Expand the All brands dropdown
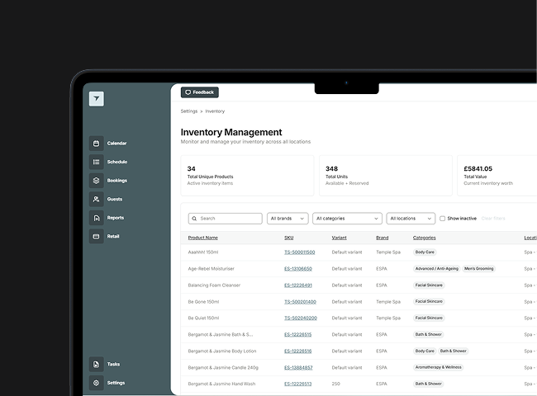537x396 pixels. tap(288, 219)
